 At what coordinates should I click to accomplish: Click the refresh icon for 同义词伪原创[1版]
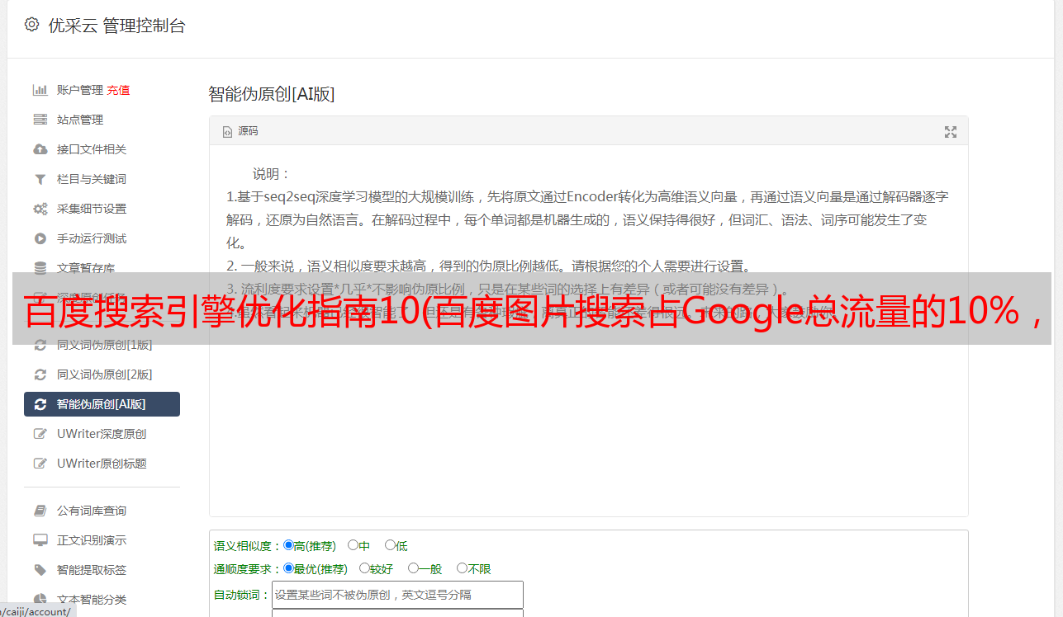[x=40, y=345]
